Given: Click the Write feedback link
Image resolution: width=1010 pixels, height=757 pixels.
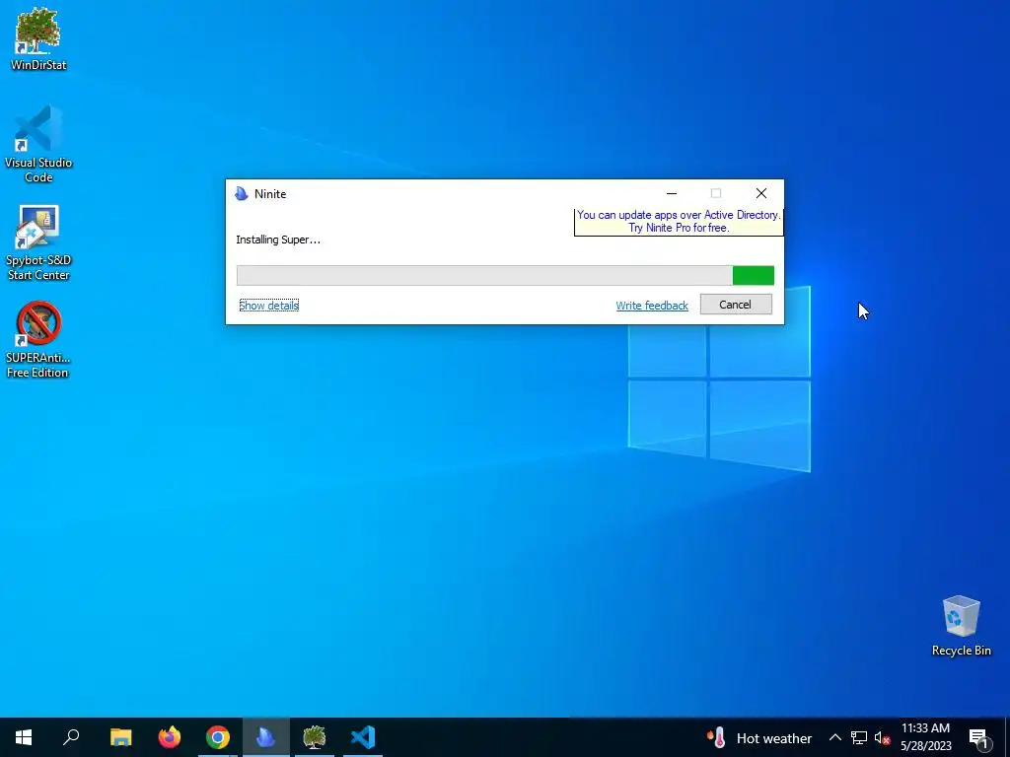Looking at the screenshot, I should coord(652,306).
